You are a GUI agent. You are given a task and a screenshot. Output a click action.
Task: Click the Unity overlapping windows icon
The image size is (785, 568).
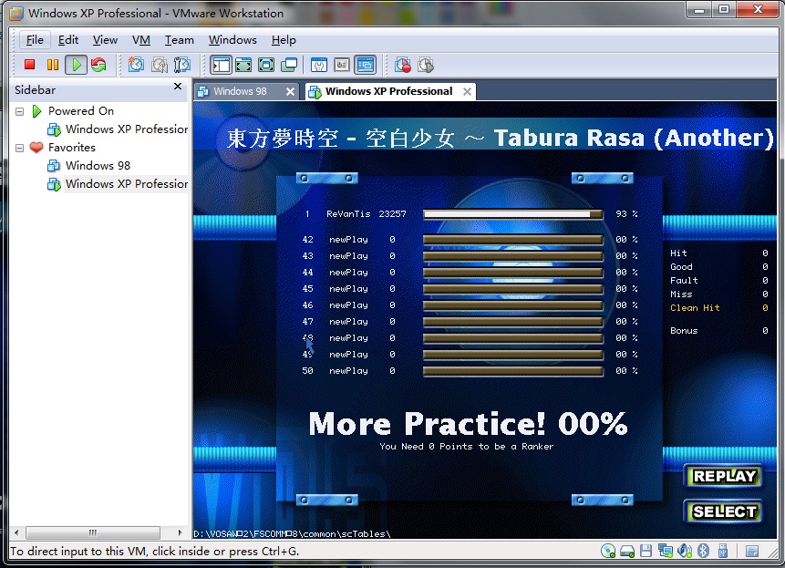(289, 65)
